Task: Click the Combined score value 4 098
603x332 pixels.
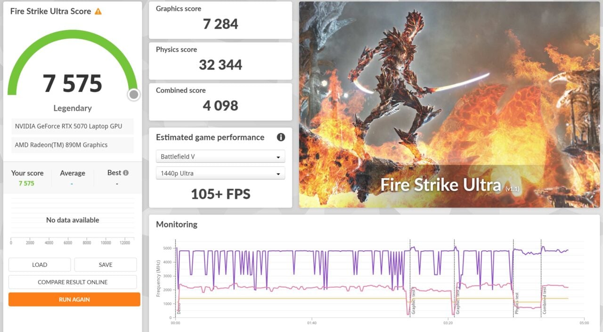Action: point(220,106)
